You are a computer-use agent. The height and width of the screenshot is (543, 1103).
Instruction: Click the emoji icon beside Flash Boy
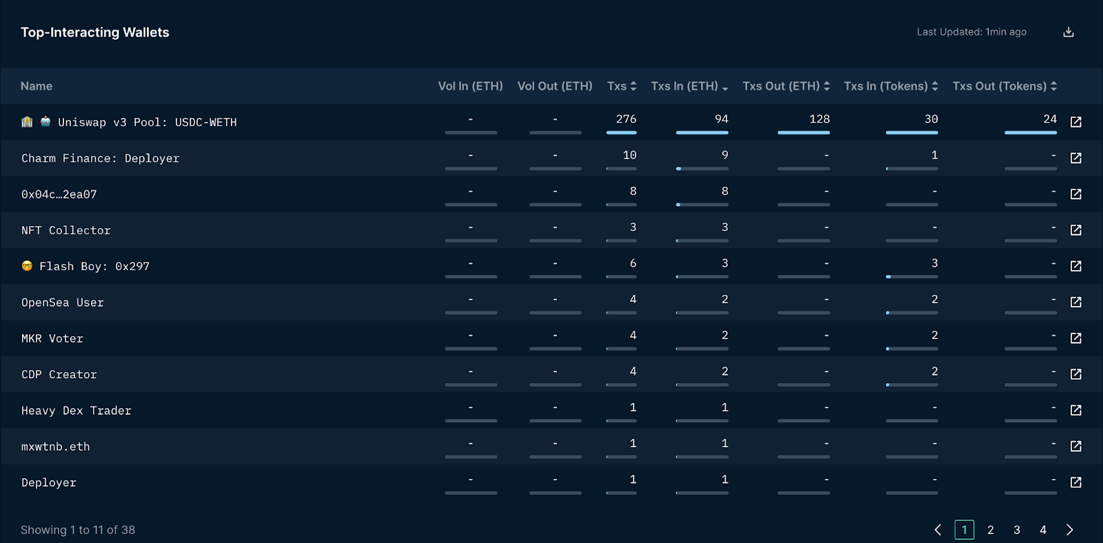tap(27, 266)
